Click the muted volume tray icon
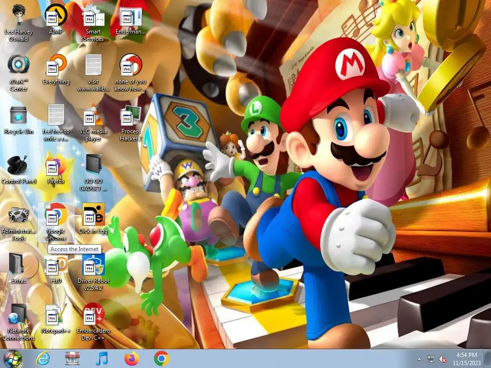 [443, 359]
